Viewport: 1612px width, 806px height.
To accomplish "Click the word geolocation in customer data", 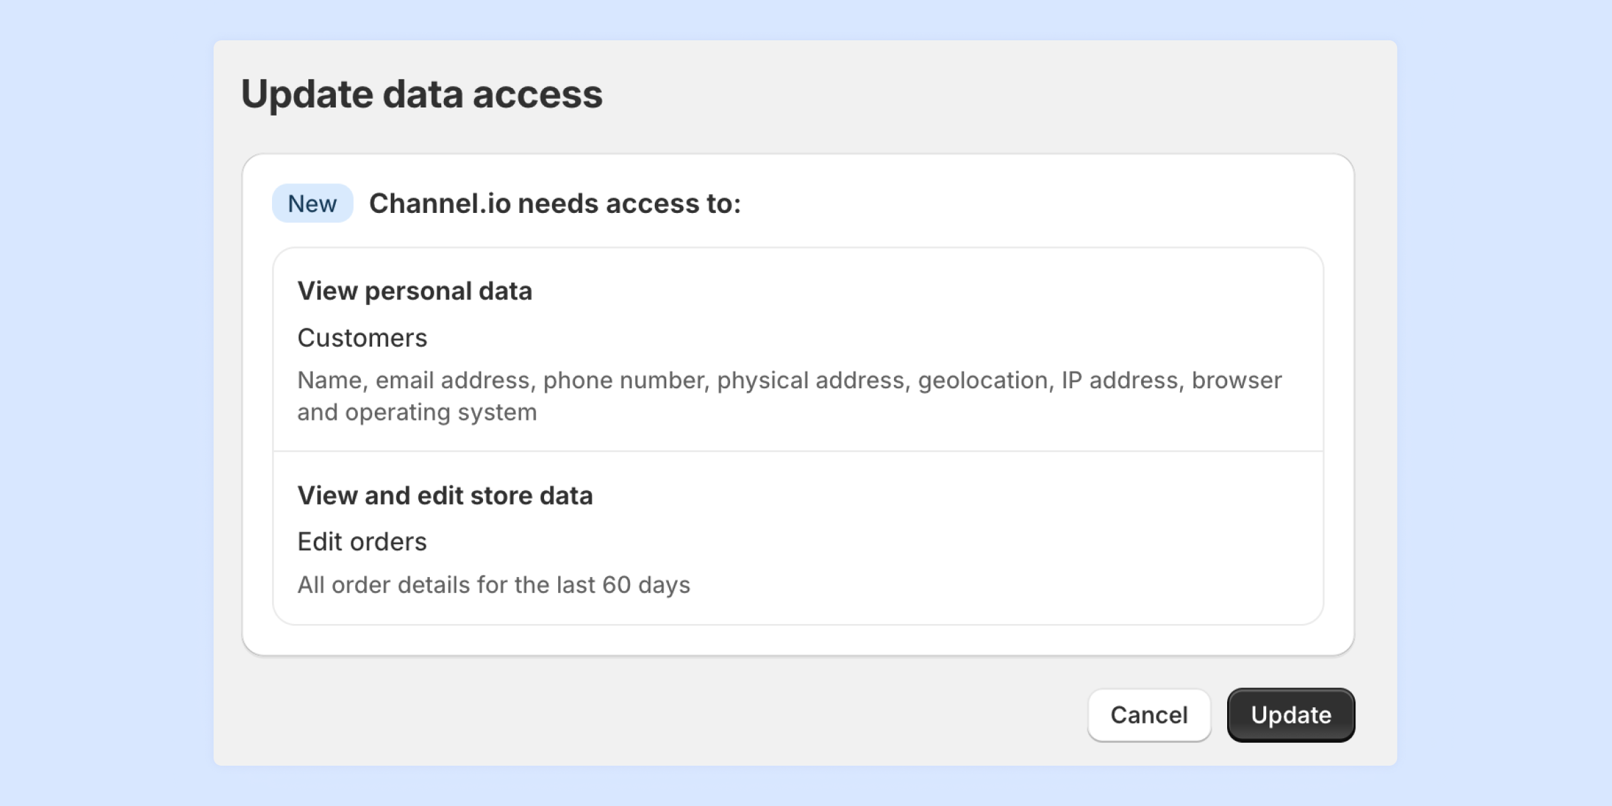I will pos(983,380).
